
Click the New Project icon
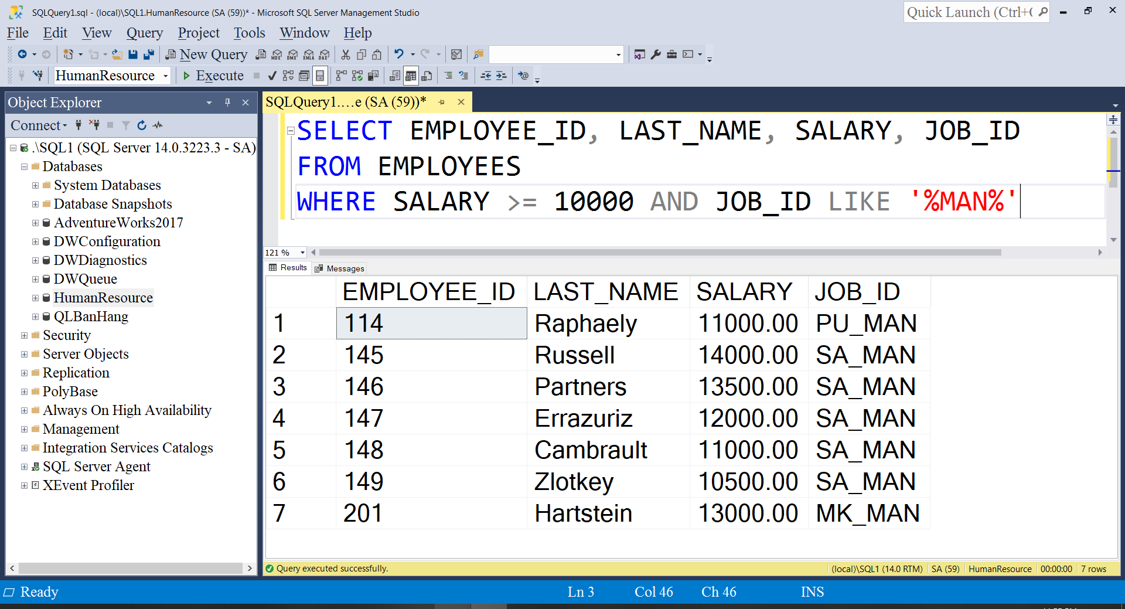pos(69,55)
